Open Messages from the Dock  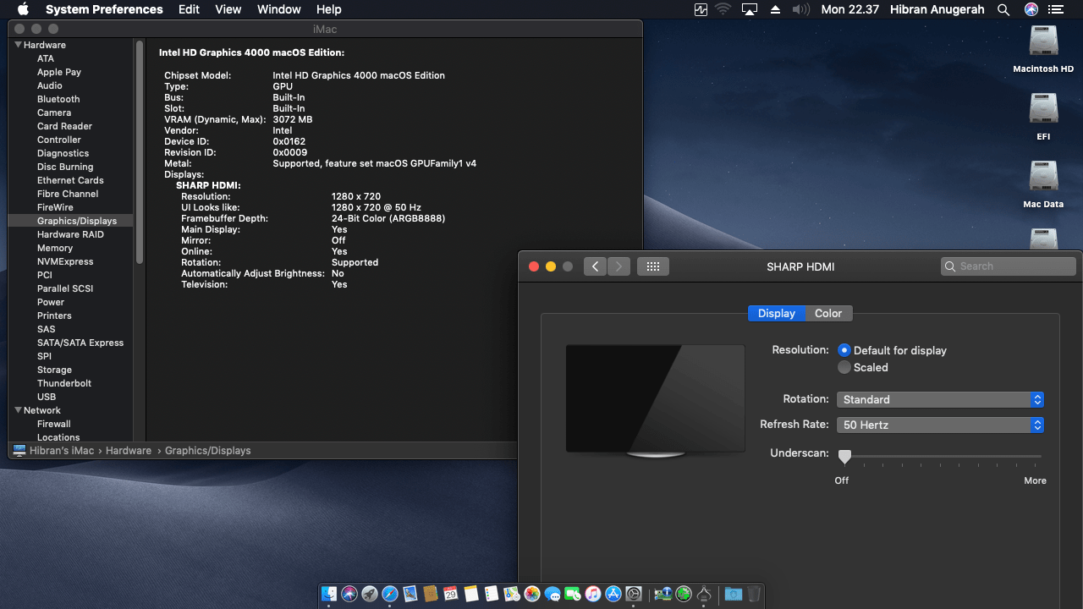click(x=552, y=595)
